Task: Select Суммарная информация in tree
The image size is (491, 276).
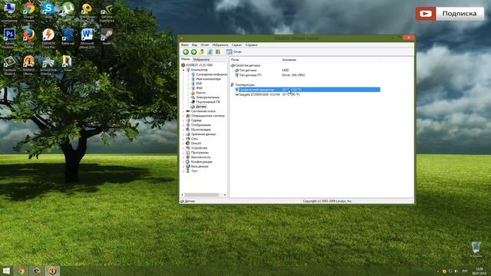Action: coord(209,74)
